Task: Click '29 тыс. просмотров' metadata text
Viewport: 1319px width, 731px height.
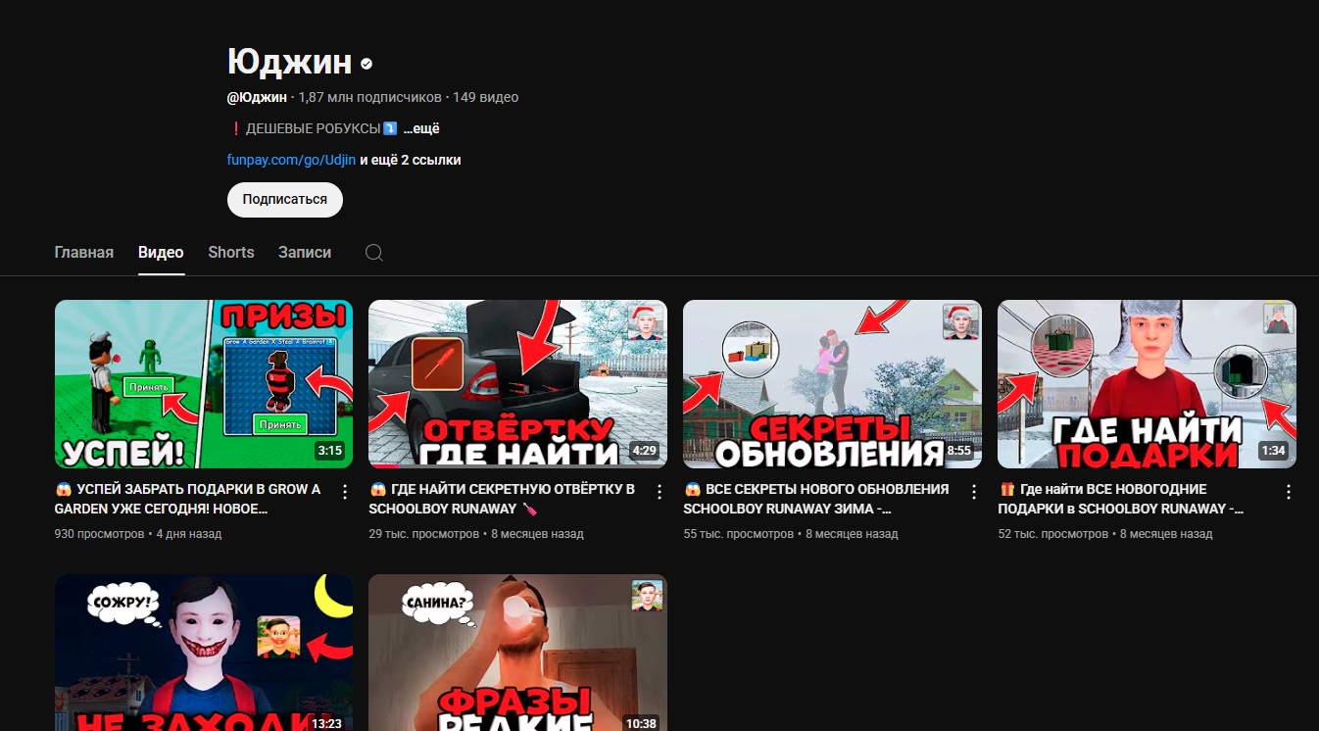Action: coord(424,534)
